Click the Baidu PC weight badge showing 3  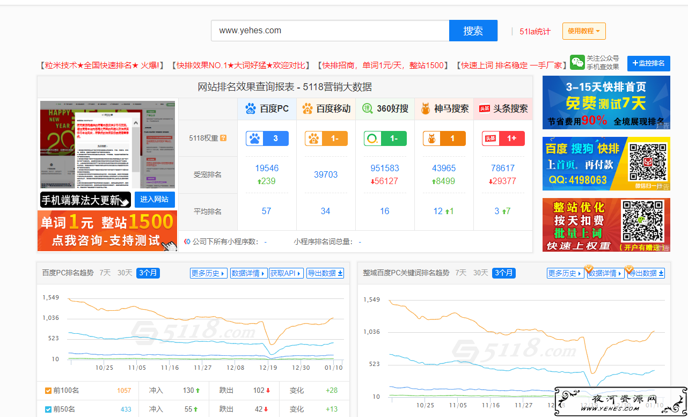point(267,138)
